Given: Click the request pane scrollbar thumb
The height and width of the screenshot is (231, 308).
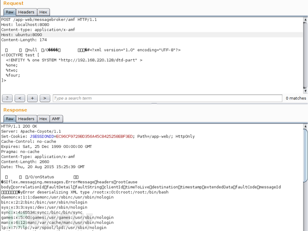Looking at the screenshot, I should 305,55.
